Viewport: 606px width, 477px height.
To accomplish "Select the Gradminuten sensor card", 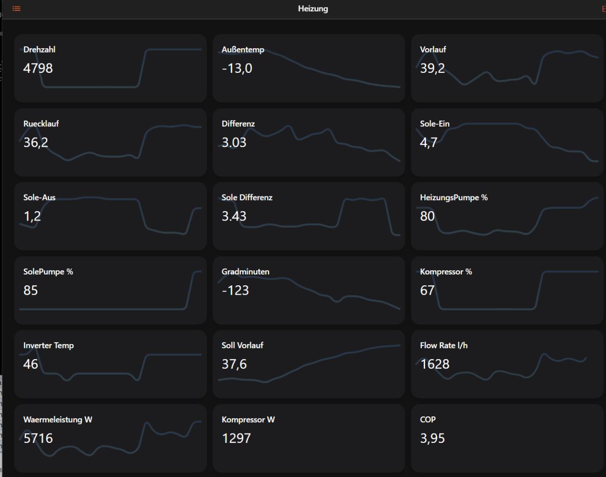I will point(309,290).
